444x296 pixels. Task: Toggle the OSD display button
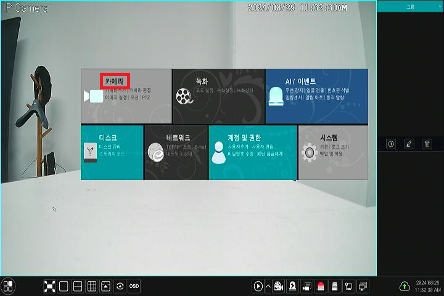point(134,286)
